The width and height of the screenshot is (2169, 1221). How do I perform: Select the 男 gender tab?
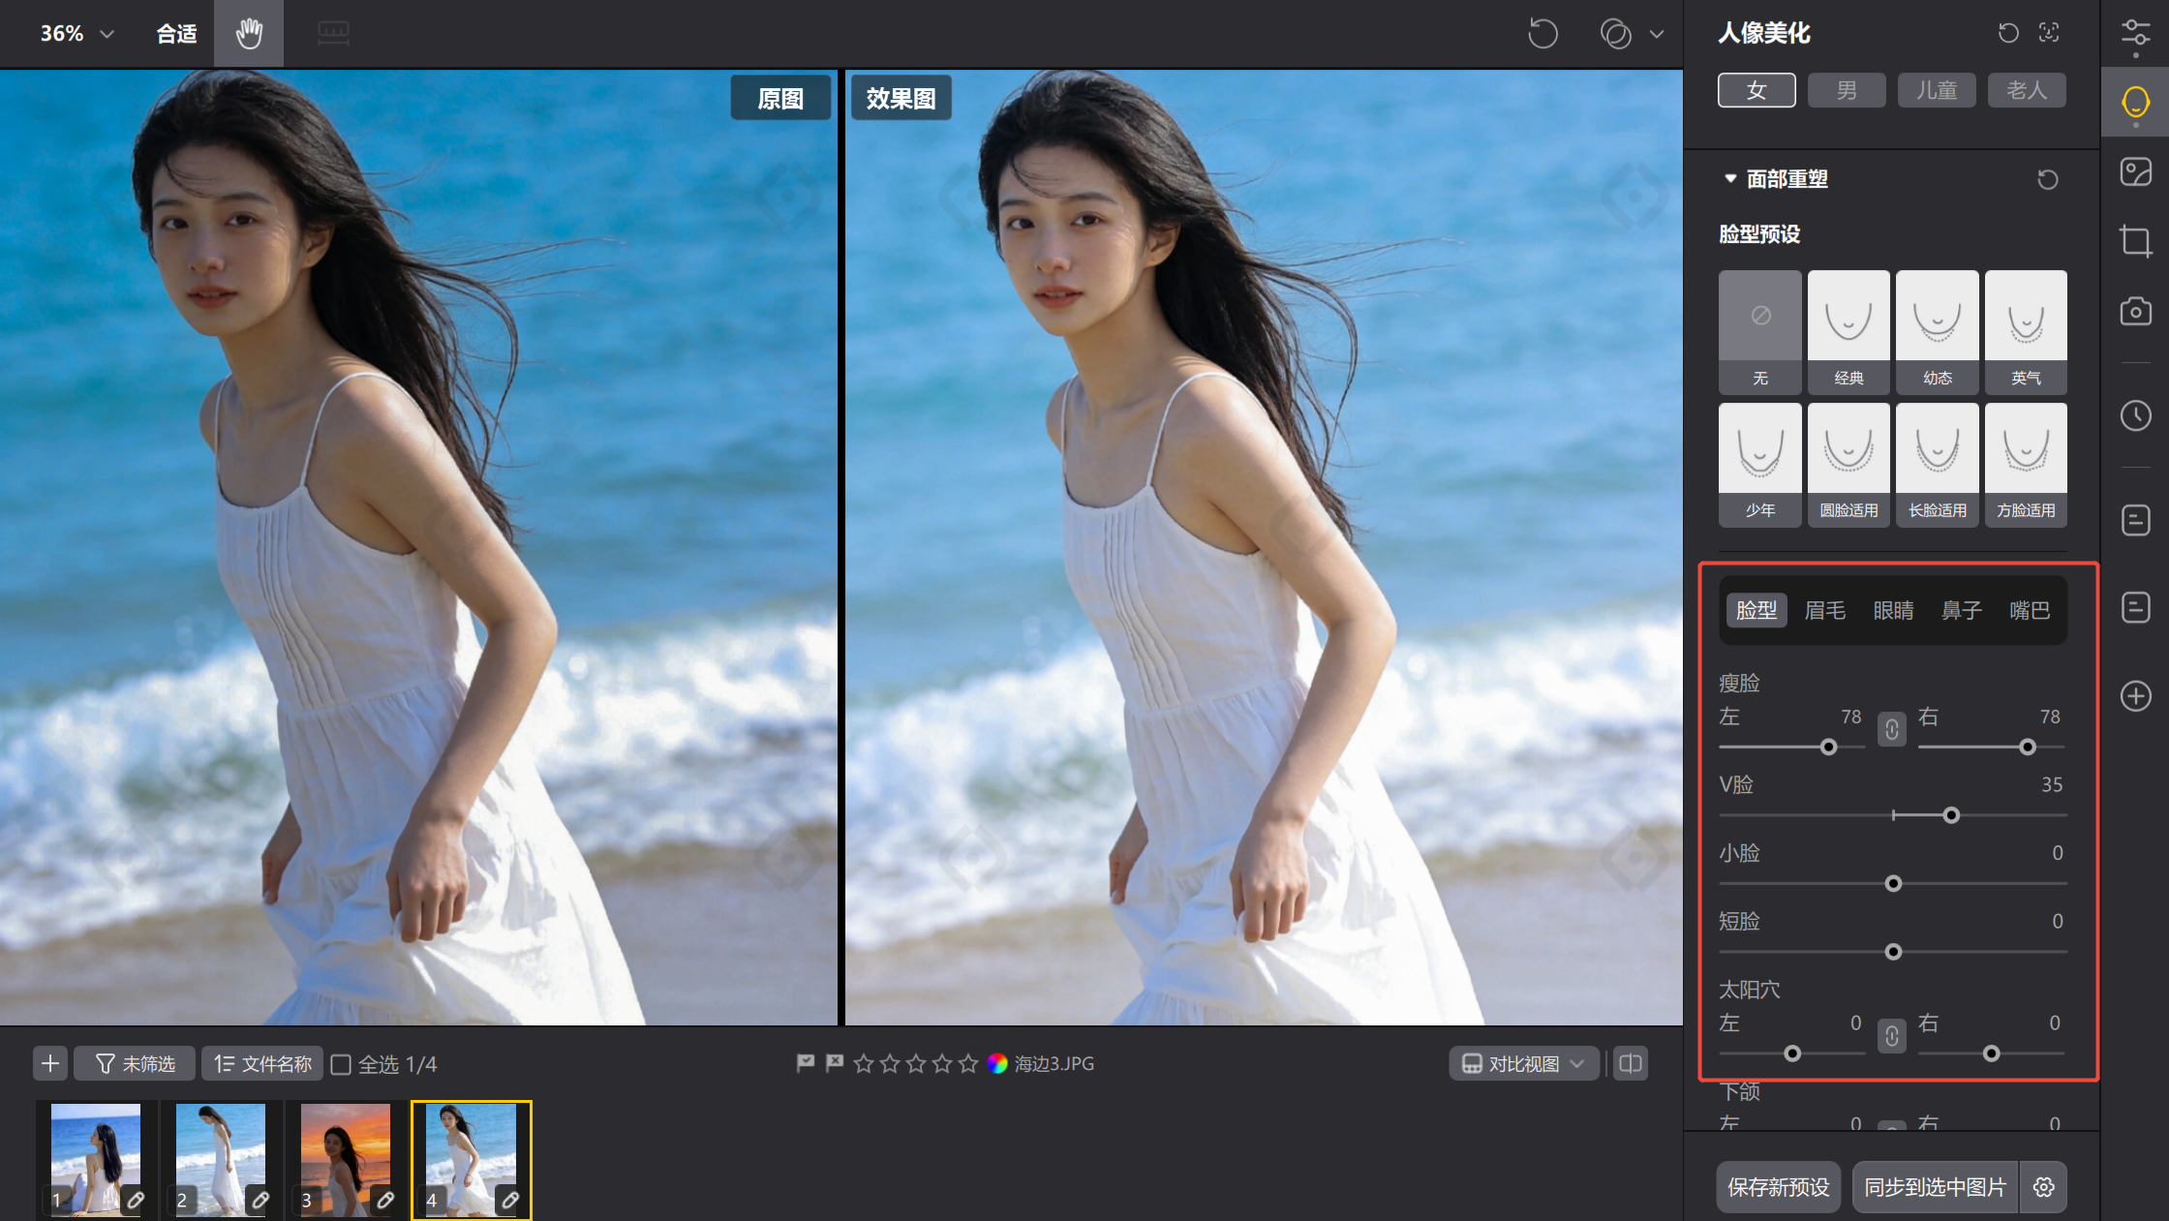[1846, 91]
